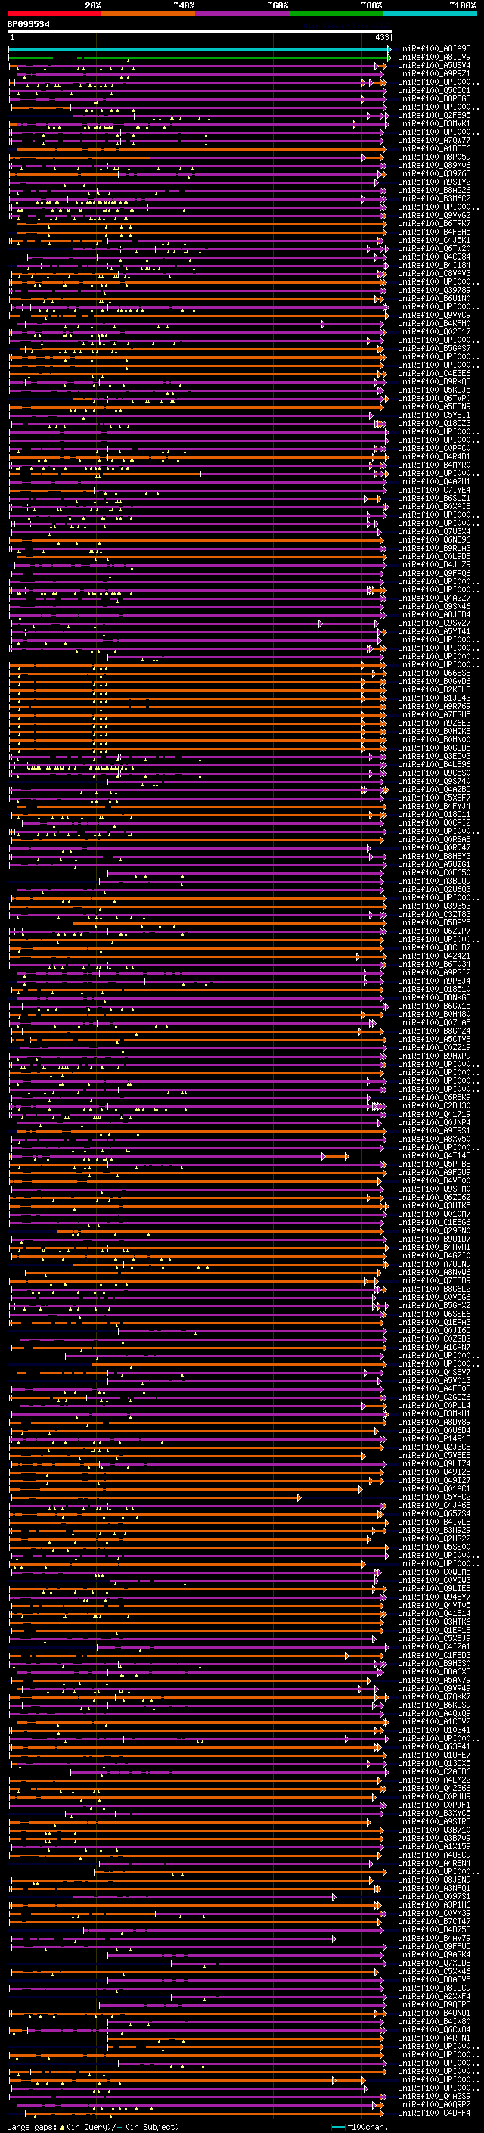This screenshot has width=484, height=2133.
Task: Open hit UniRef100_Q8CLD7
Action: (434, 948)
